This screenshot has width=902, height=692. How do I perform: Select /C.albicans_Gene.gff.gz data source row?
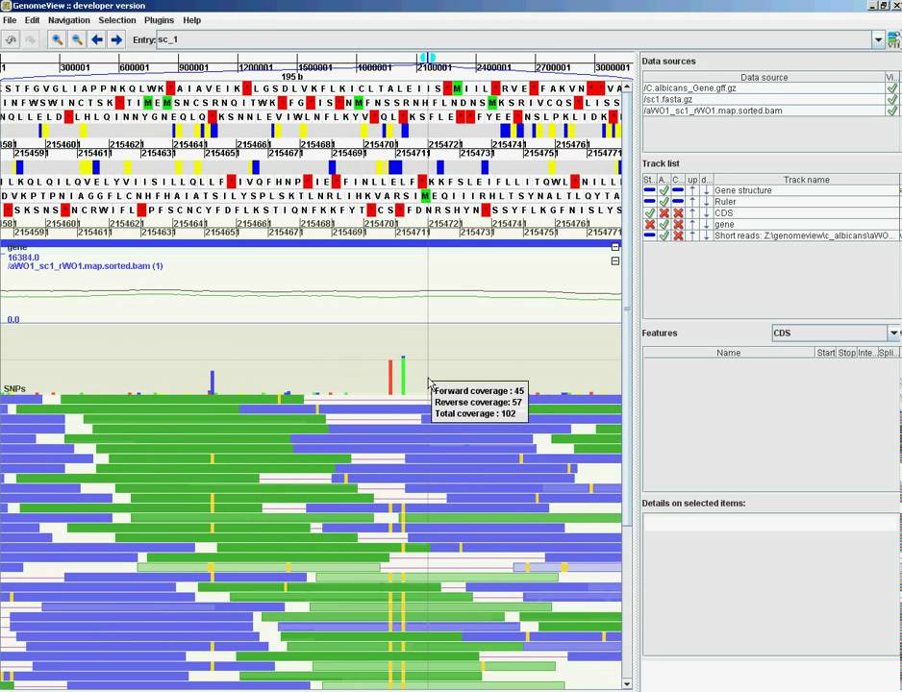coord(764,88)
